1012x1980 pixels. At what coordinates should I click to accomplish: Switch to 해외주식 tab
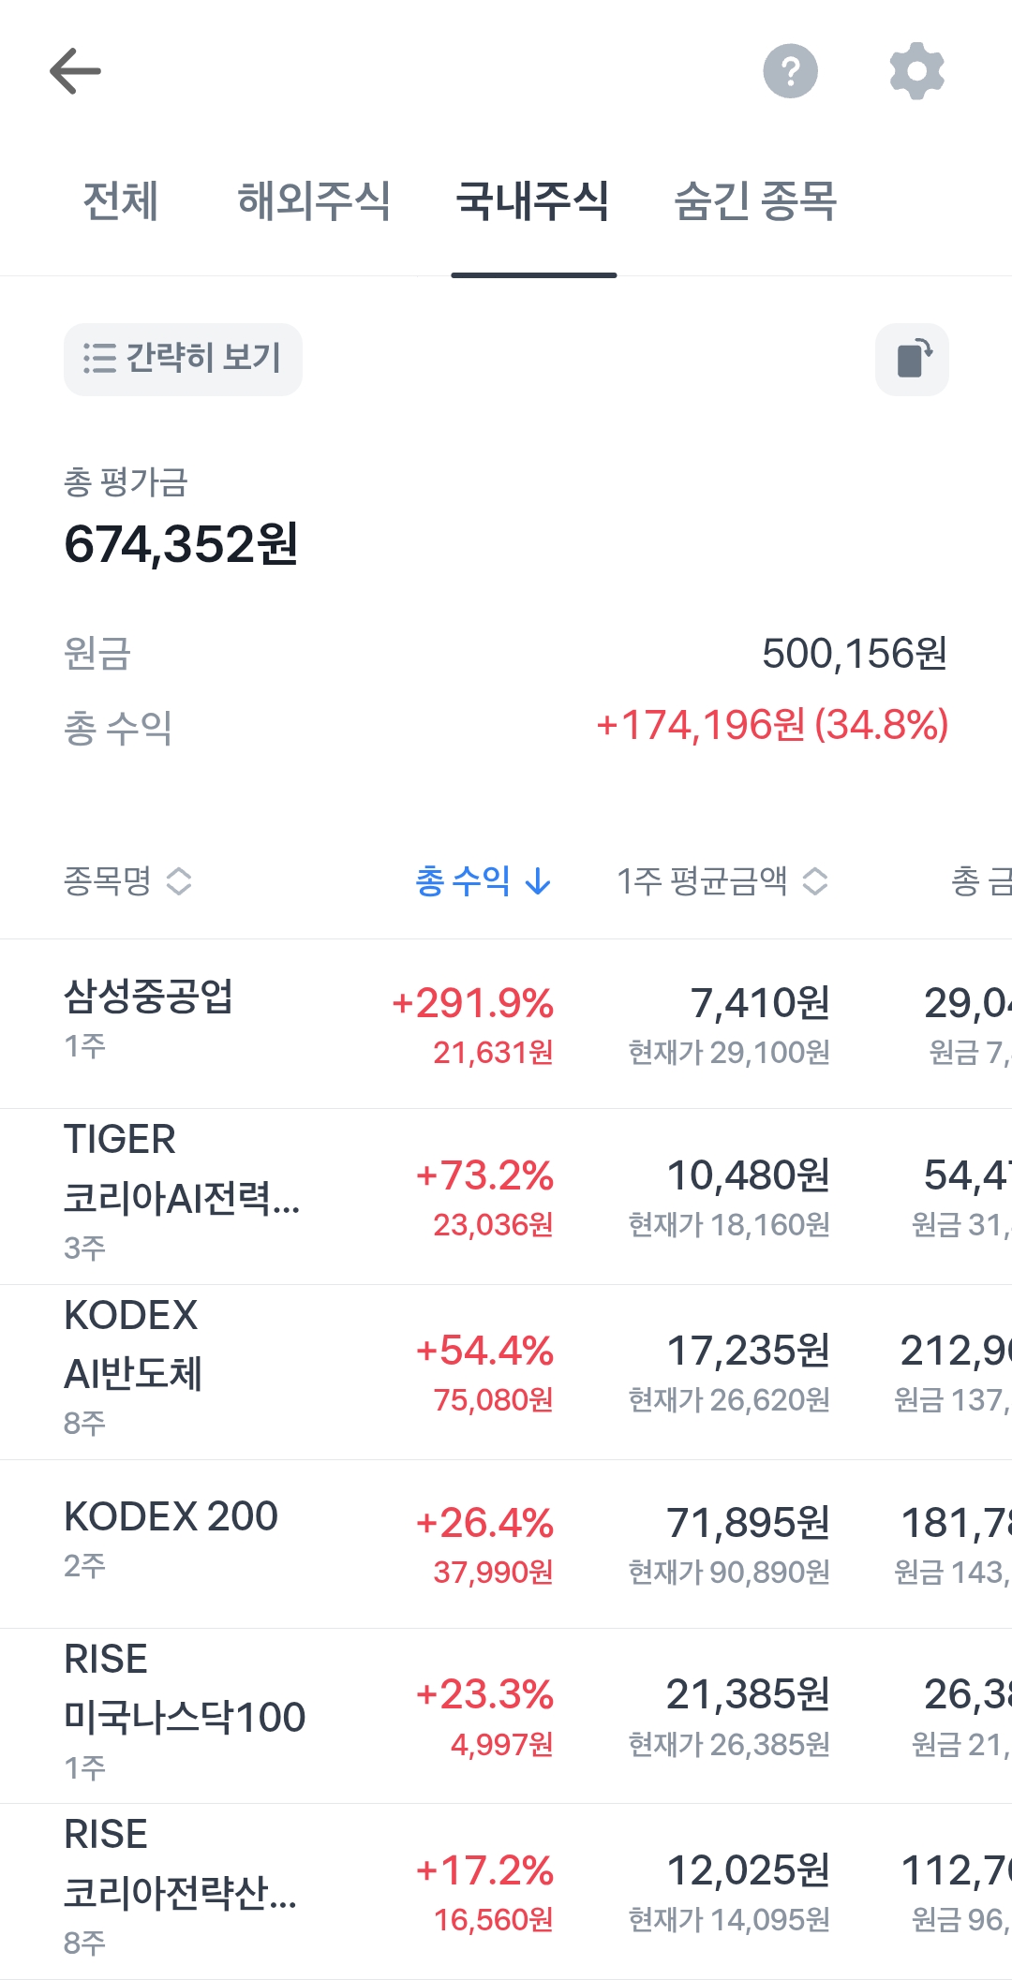click(x=313, y=201)
